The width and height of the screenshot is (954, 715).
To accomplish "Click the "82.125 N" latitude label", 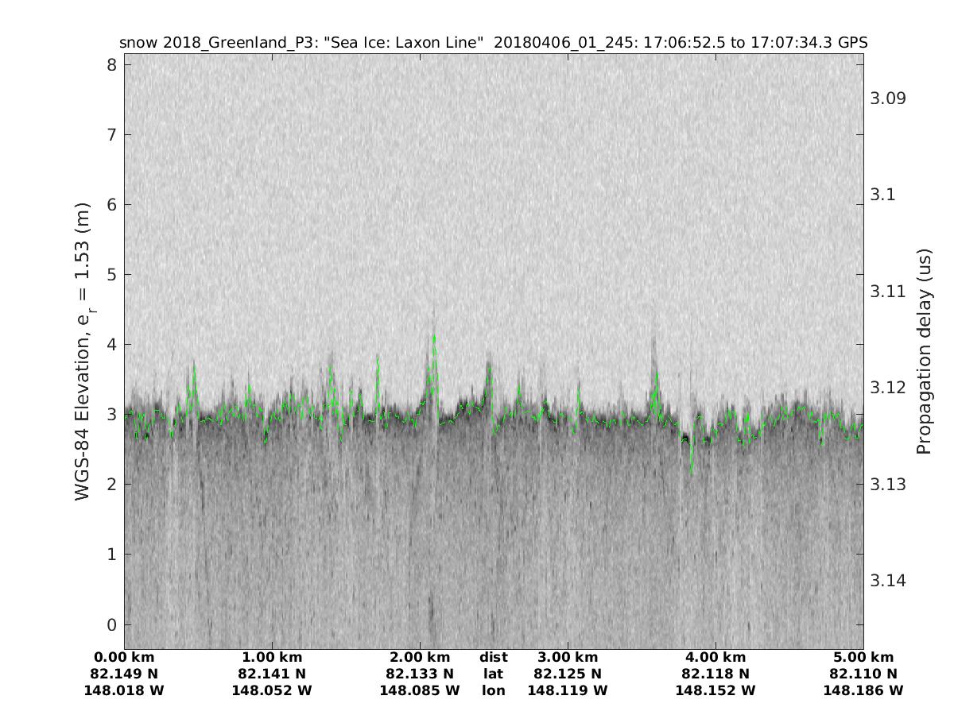I will [x=568, y=674].
